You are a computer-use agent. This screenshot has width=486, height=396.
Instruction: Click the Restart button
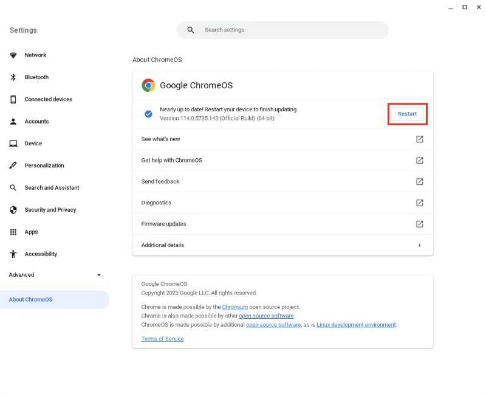pos(407,114)
